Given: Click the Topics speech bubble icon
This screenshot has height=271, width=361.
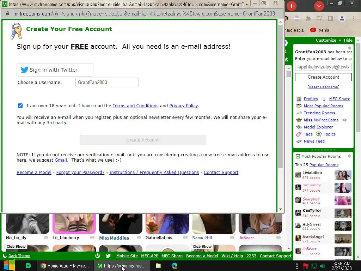Looking at the screenshot, I should coord(319,134).
